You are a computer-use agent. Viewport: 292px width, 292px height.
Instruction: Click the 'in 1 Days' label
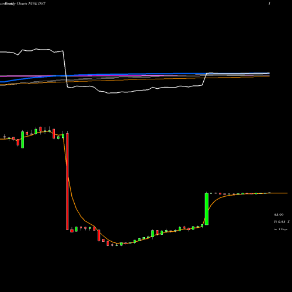280,229
